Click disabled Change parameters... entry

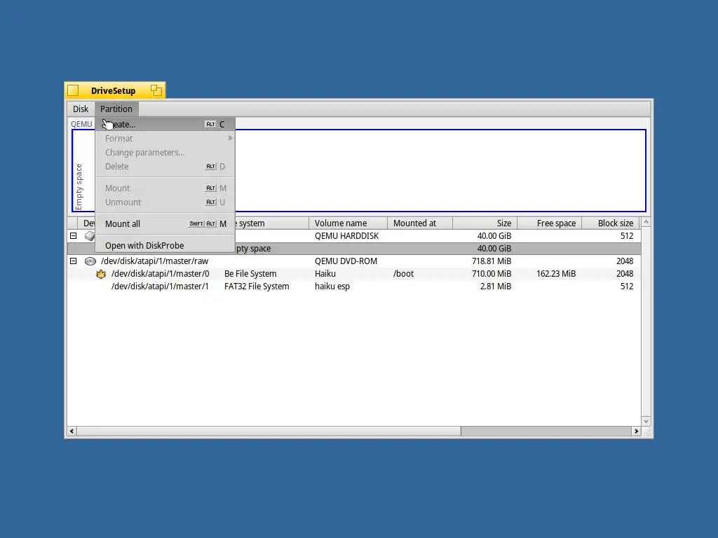(x=165, y=152)
